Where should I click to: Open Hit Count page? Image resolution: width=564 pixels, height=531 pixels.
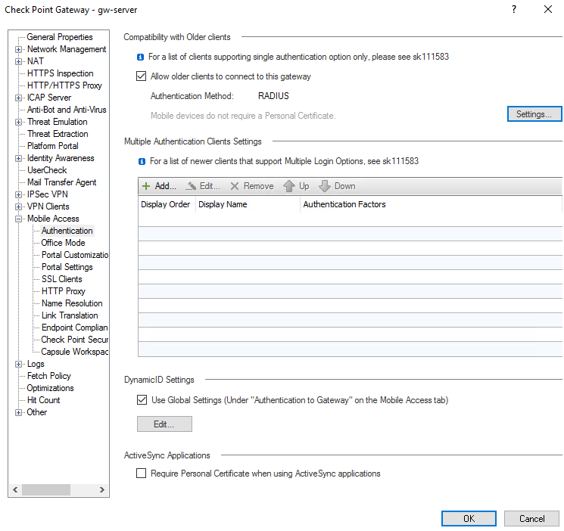coord(43,400)
